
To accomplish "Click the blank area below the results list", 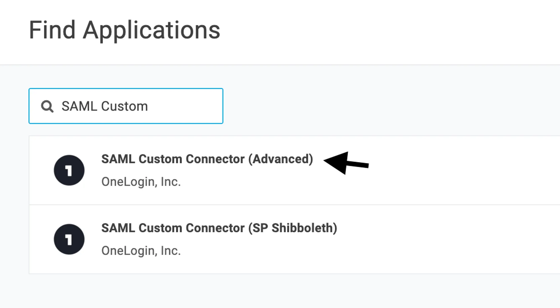I will (280, 291).
